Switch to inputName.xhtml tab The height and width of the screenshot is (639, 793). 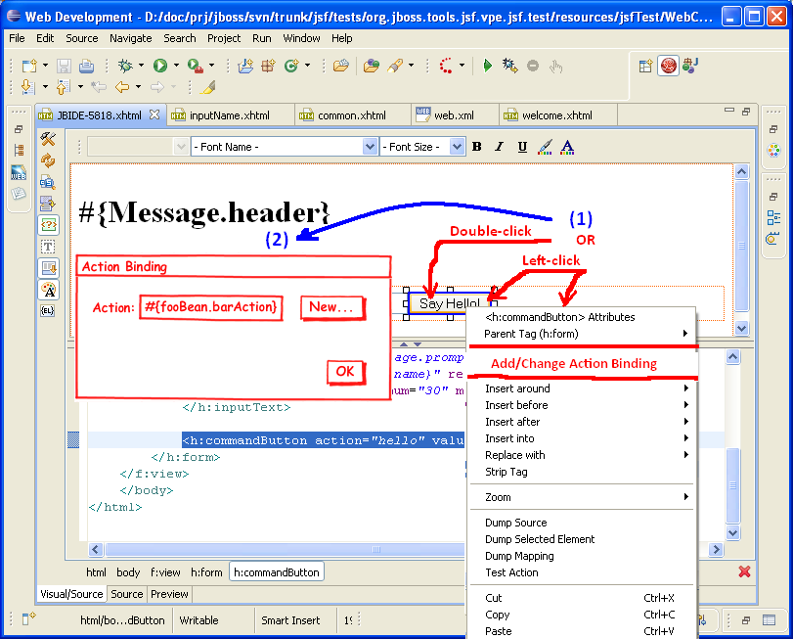(229, 115)
